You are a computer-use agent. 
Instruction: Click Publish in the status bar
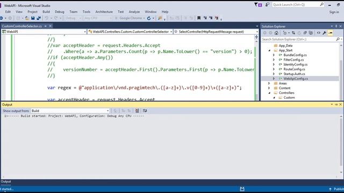(x=337, y=189)
